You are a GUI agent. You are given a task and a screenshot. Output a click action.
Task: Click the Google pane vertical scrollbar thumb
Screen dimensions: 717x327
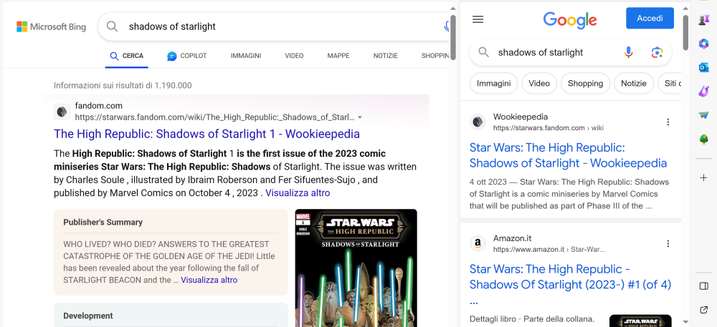coord(685,32)
